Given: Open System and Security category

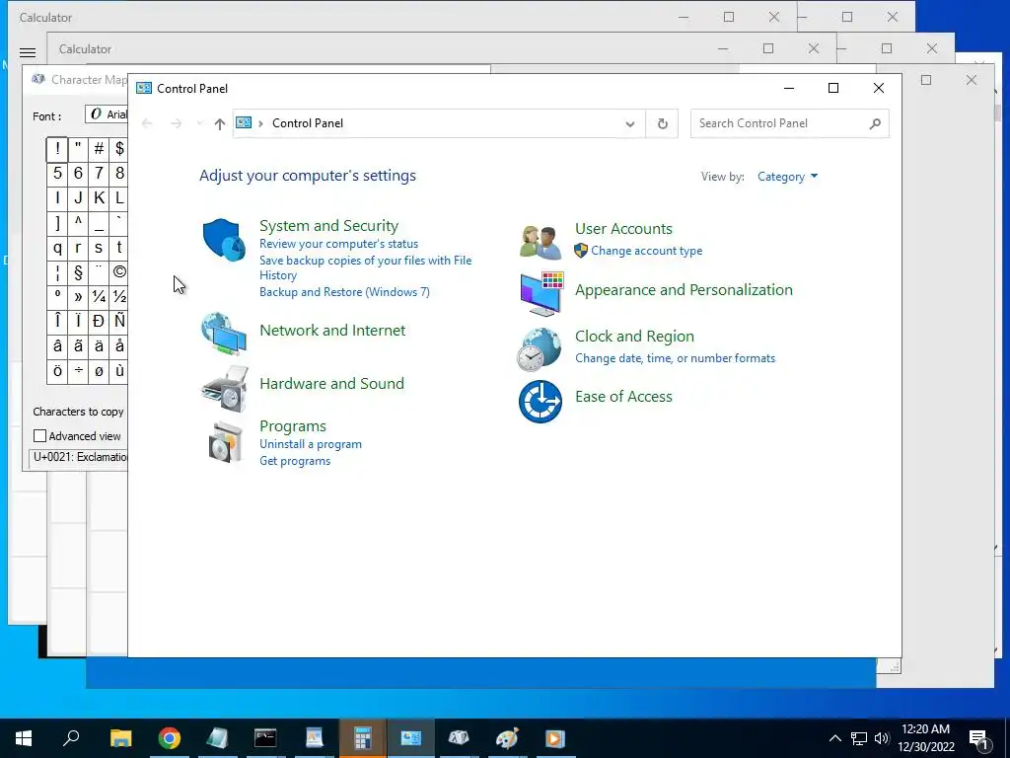Looking at the screenshot, I should pyautogui.click(x=328, y=226).
